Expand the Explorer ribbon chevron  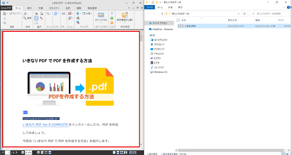click(x=284, y=7)
